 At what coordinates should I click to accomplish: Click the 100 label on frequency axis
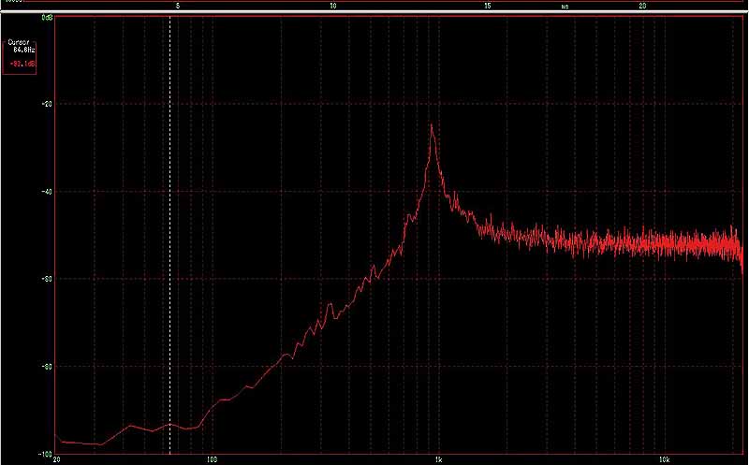click(212, 460)
